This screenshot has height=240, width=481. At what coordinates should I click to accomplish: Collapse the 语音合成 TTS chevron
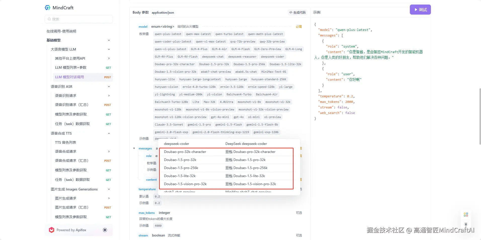pos(109,133)
